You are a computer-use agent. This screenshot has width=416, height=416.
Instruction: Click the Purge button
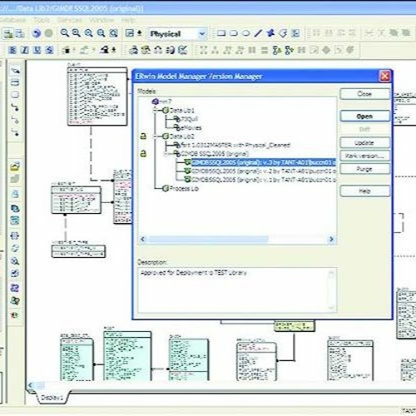(364, 169)
